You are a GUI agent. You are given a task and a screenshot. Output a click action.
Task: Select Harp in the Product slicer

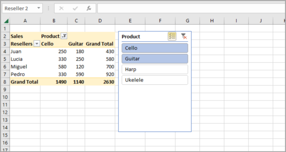coord(155,69)
